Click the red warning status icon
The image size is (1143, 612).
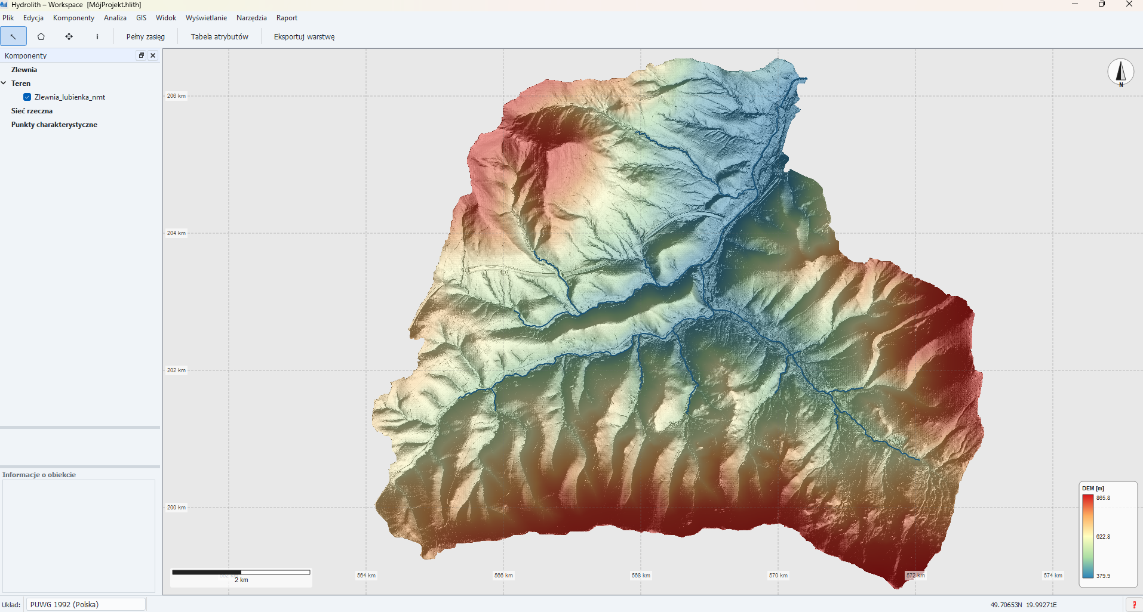(x=1134, y=605)
